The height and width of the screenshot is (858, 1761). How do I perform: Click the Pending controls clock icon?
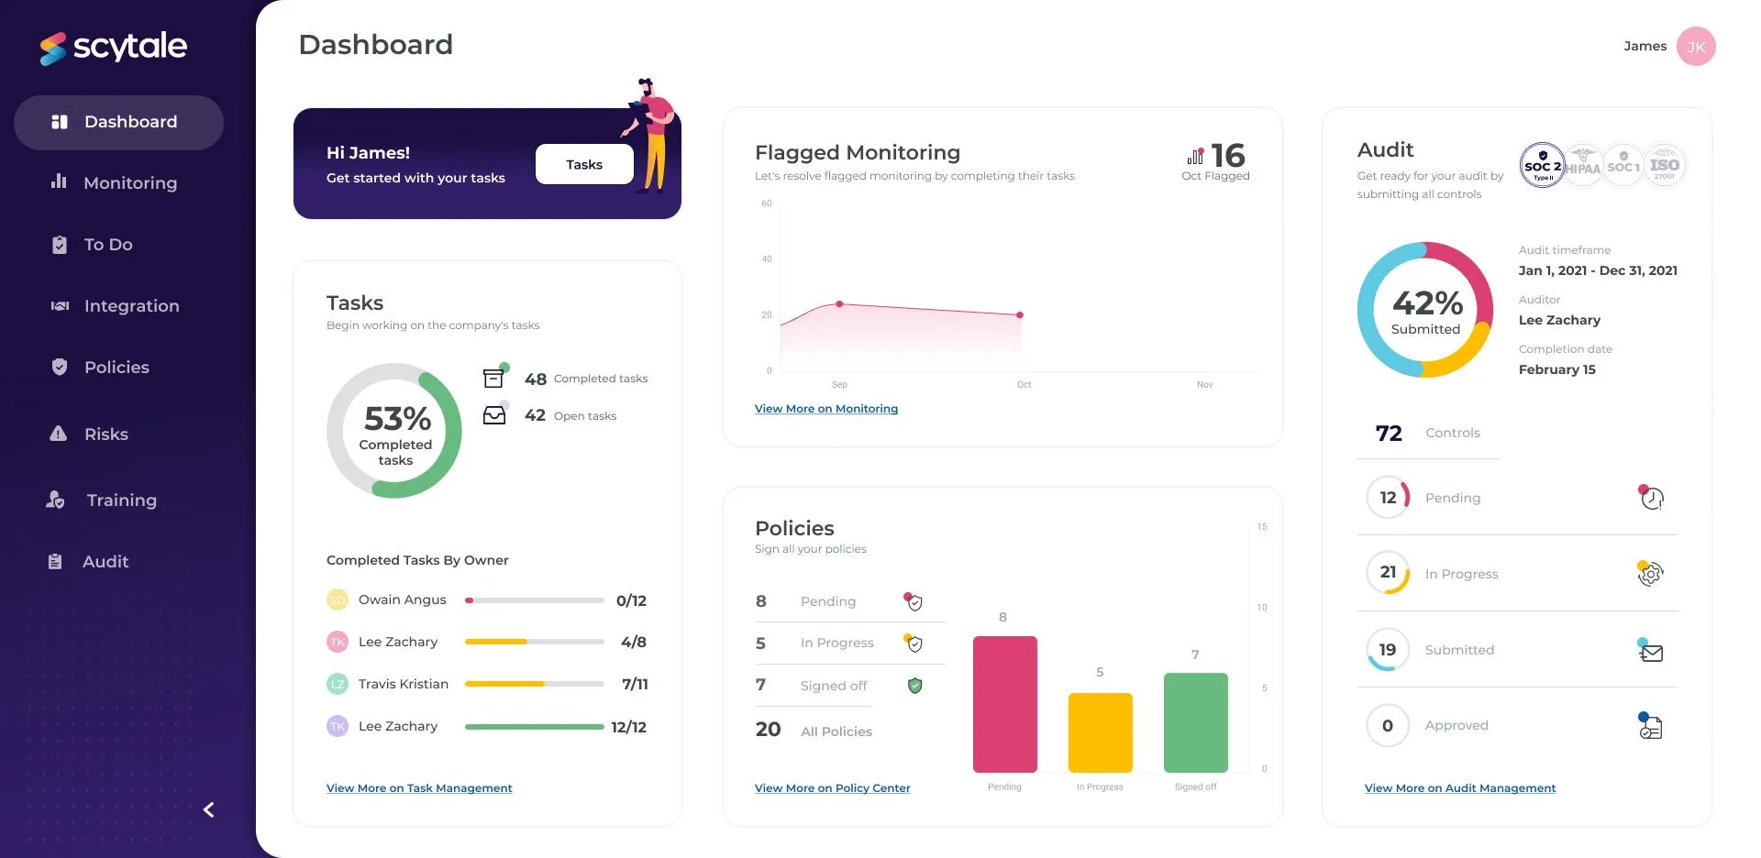point(1651,497)
